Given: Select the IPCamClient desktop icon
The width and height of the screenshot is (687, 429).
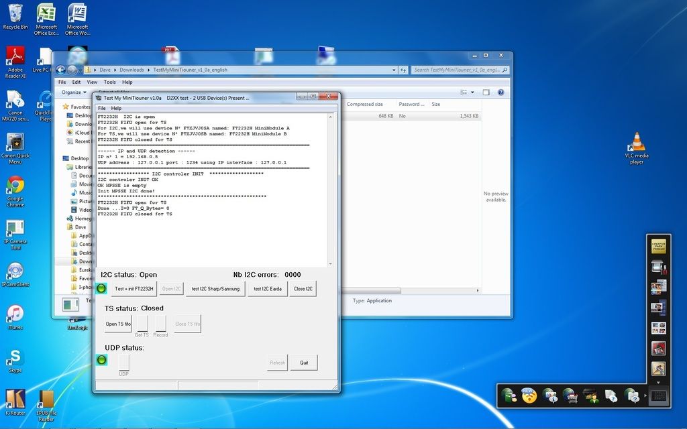Looking at the screenshot, I should [15, 275].
